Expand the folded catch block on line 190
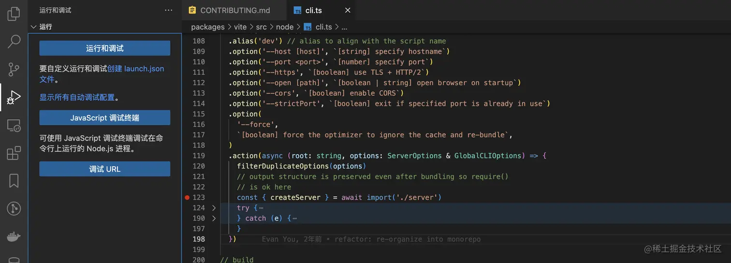 [x=214, y=218]
